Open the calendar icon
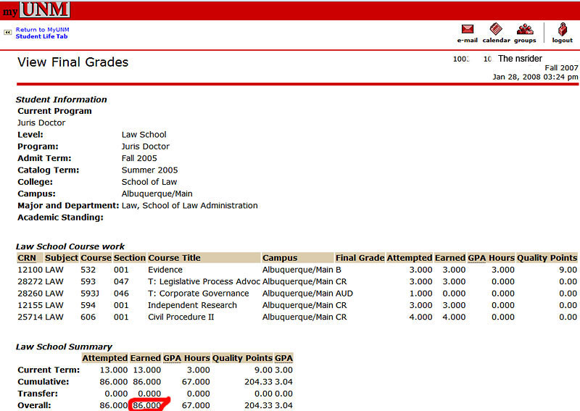This screenshot has height=411, width=580. [496, 30]
